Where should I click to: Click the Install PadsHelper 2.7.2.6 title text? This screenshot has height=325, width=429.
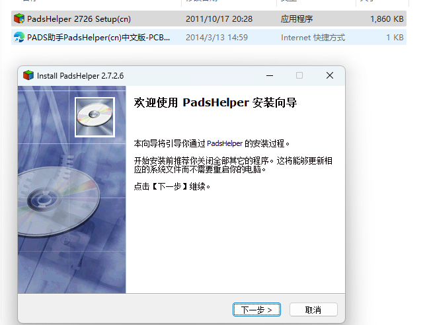[x=81, y=76]
